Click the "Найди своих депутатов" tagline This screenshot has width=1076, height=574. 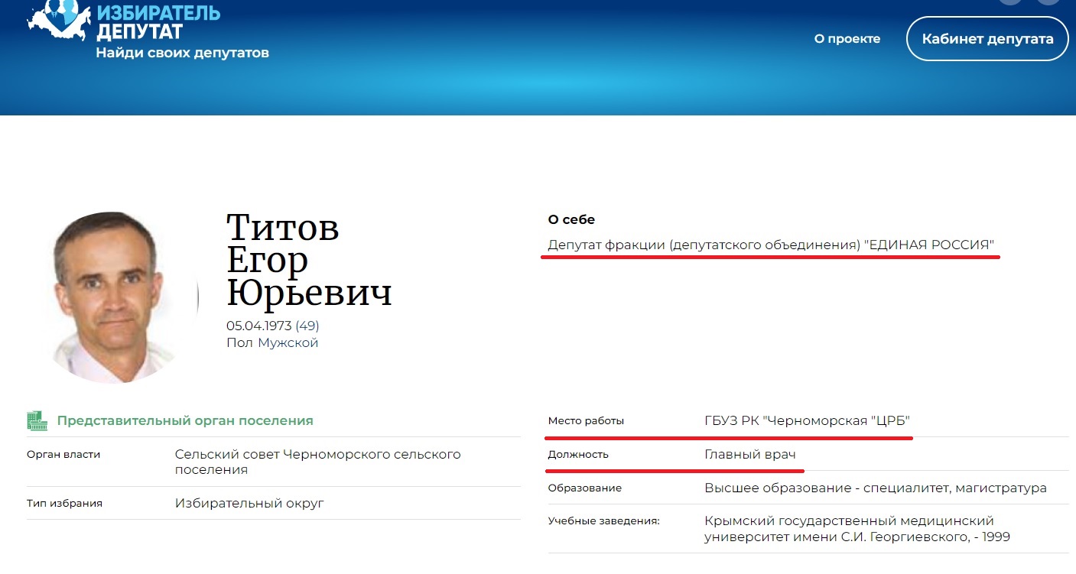click(182, 53)
